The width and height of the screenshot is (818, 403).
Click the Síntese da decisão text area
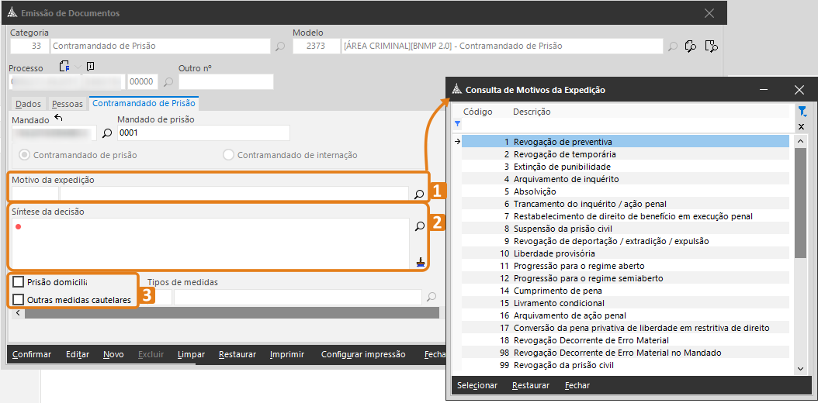point(210,243)
